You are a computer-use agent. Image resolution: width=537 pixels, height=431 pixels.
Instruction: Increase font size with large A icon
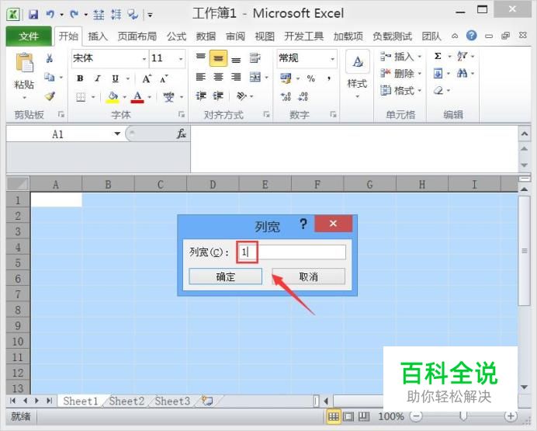pyautogui.click(x=147, y=78)
